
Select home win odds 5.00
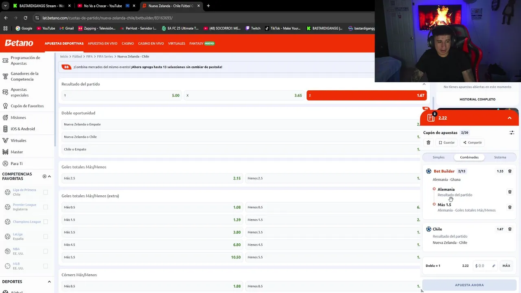[x=121, y=95]
